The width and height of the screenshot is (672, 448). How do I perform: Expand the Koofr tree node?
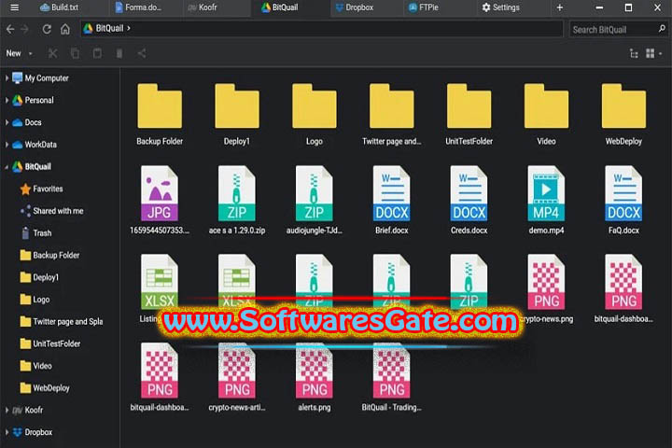tap(7, 410)
